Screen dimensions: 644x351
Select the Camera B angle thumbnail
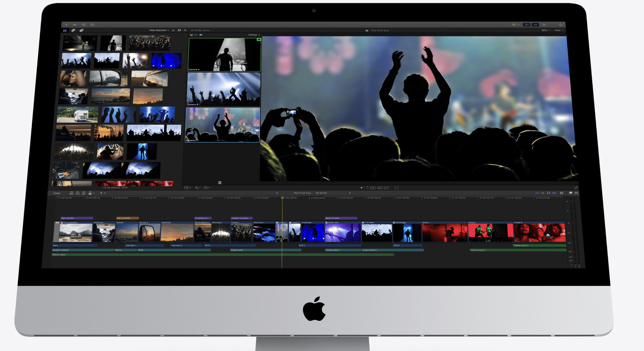[x=223, y=89]
